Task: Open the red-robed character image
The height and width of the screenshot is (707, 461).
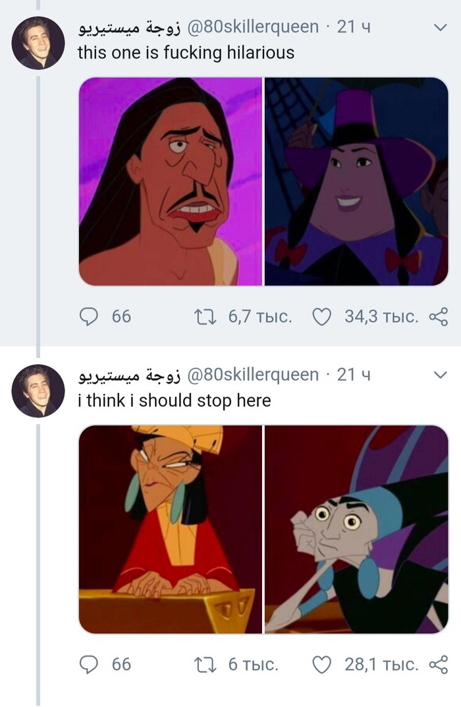Action: pos(171,529)
